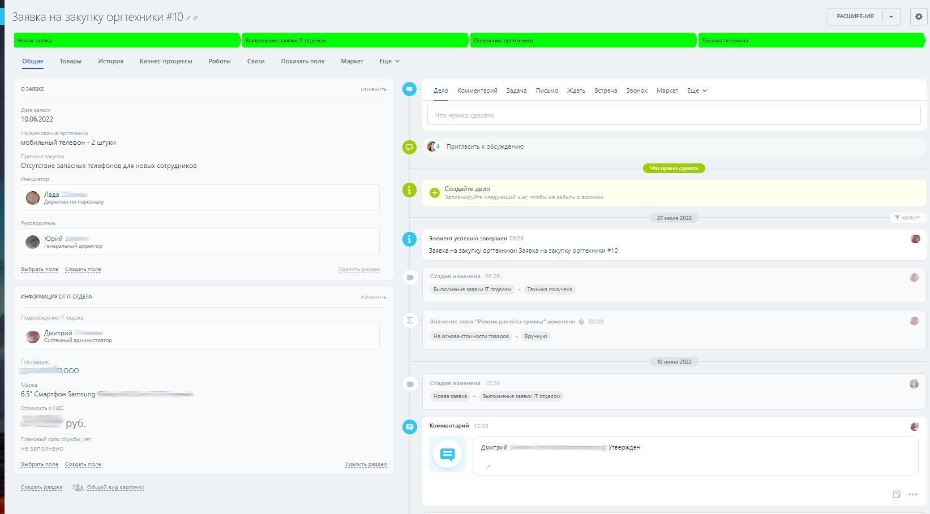The width and height of the screenshot is (930, 514).
Task: Switch to the История tab
Action: 110,61
